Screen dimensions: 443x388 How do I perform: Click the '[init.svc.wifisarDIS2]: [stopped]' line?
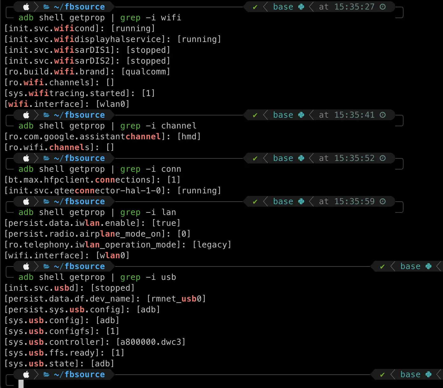[x=88, y=61]
